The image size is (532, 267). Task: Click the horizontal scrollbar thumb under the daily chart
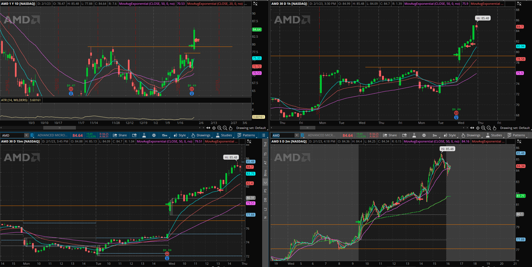pyautogui.click(x=59, y=128)
